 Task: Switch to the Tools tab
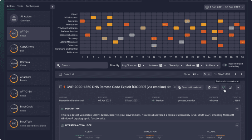20,6
